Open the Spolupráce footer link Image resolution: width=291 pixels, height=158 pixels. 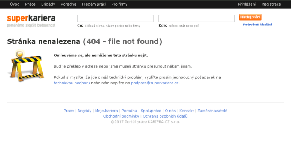pyautogui.click(x=151, y=111)
